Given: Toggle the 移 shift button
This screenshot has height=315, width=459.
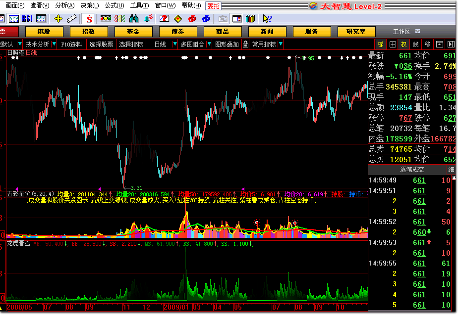Looking at the screenshot, I should [x=427, y=45].
